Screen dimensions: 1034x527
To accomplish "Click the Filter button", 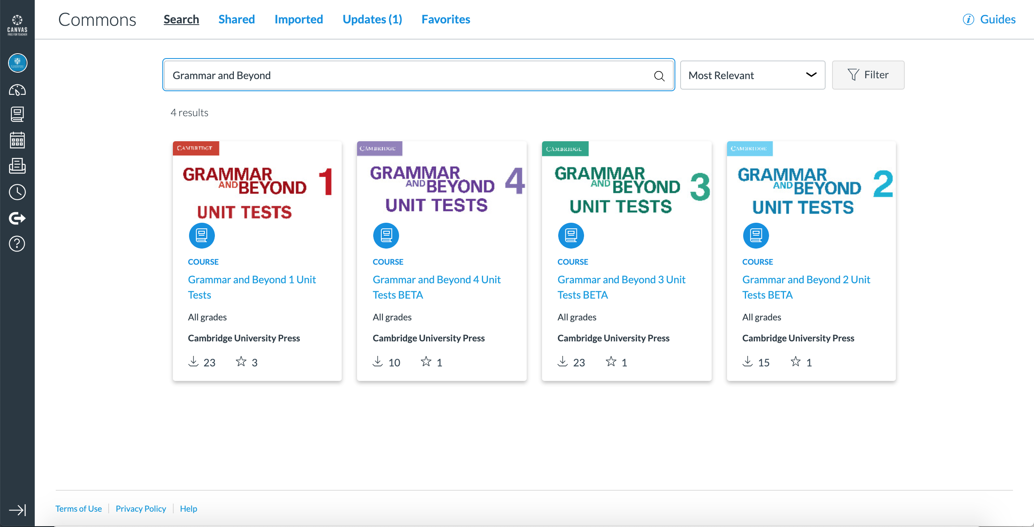I will [x=868, y=75].
